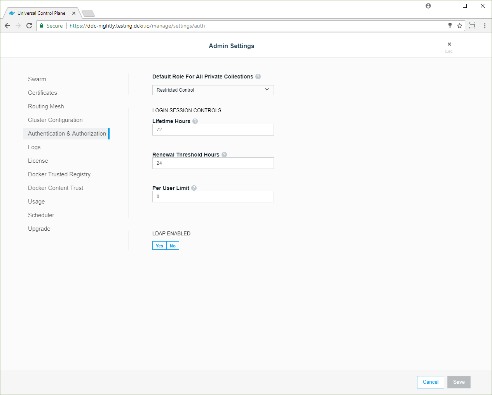Click help icon beside Default Role label

click(258, 77)
